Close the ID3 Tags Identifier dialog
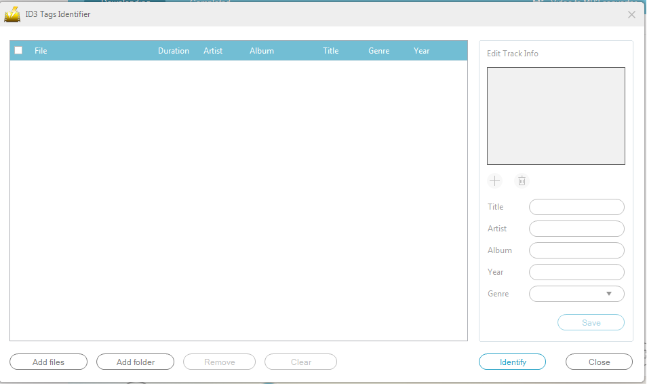647x384 pixels. (631, 14)
